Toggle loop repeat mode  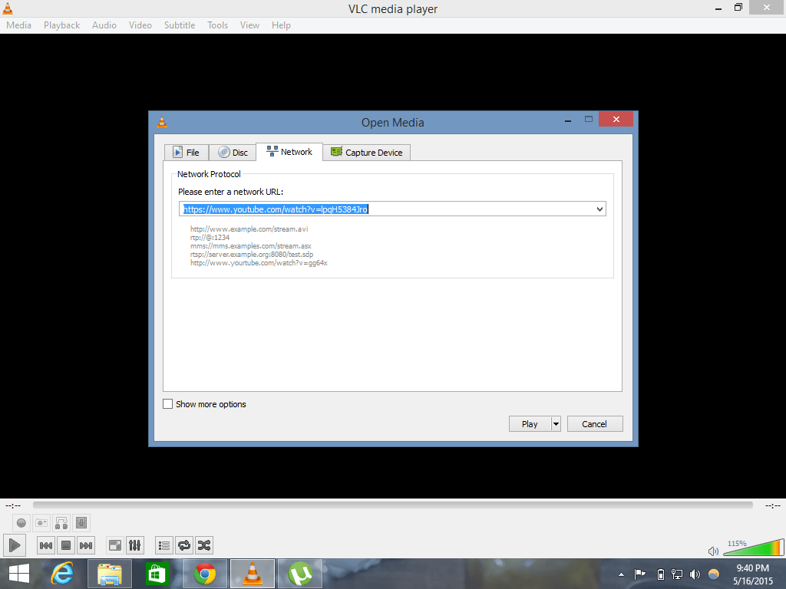tap(184, 545)
